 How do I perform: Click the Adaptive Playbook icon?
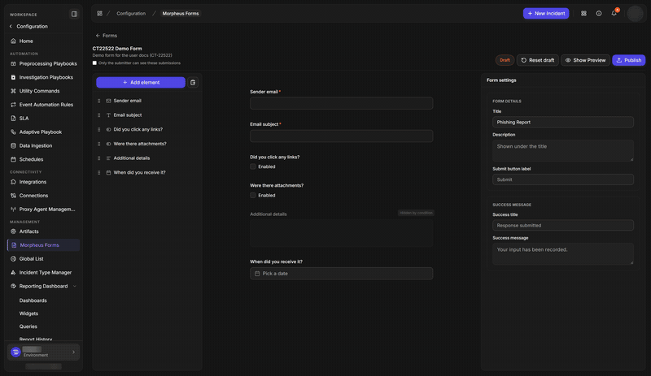tap(13, 132)
